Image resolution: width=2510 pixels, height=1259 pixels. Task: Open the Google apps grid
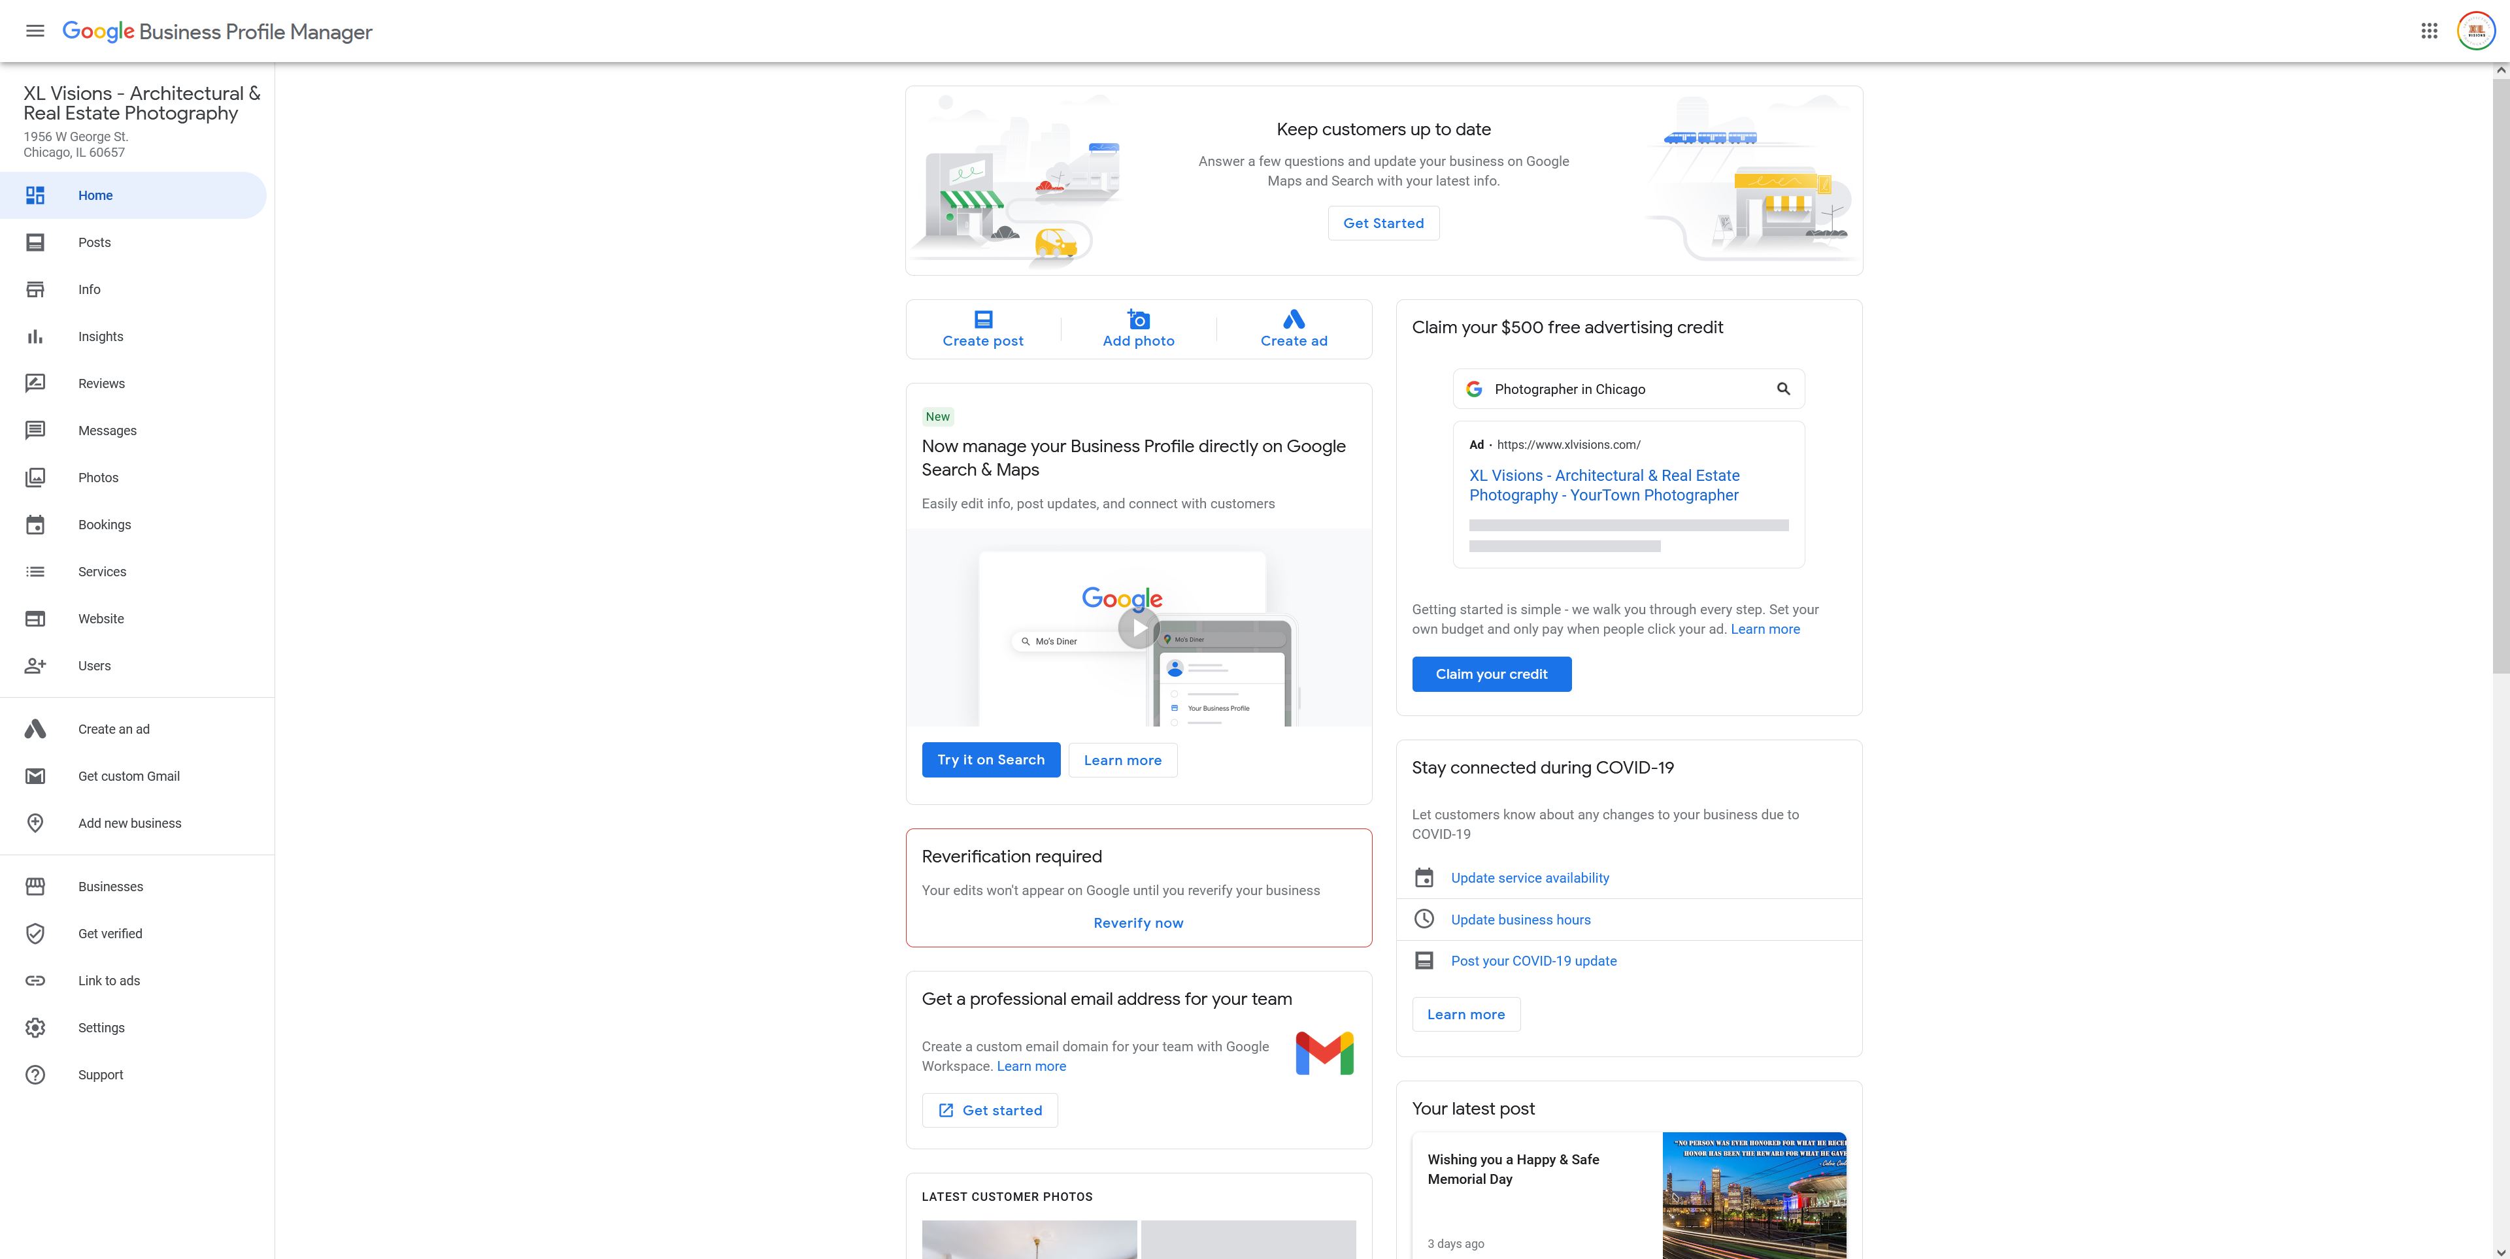[2429, 31]
